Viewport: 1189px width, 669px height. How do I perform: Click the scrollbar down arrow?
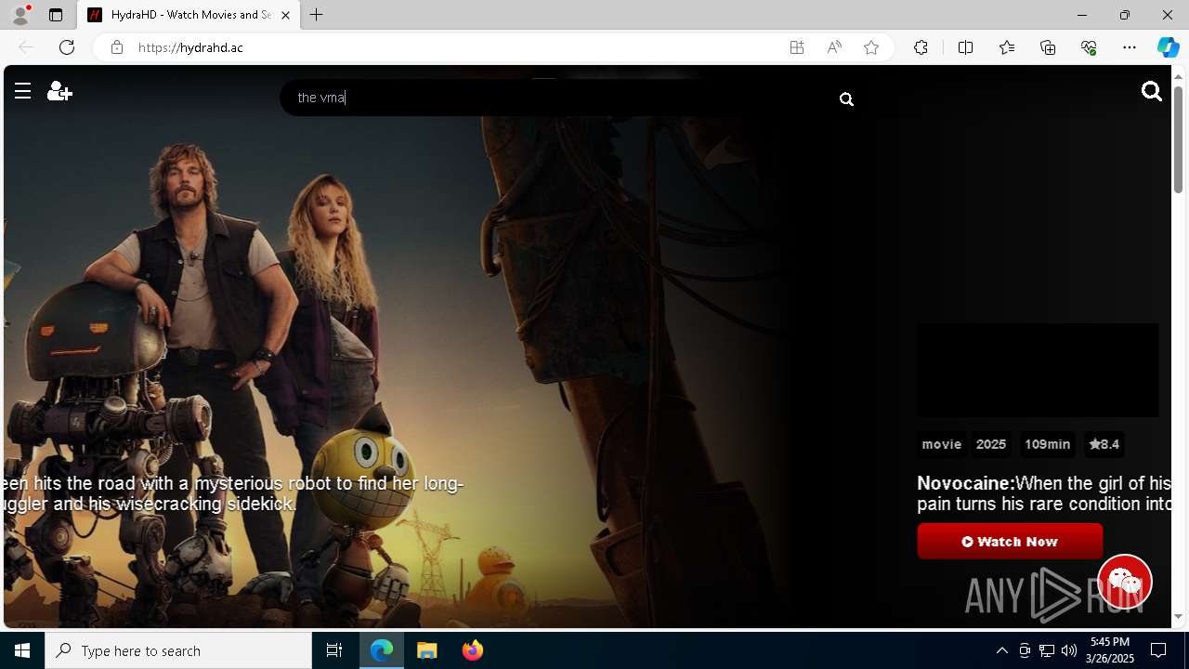coord(1179,616)
